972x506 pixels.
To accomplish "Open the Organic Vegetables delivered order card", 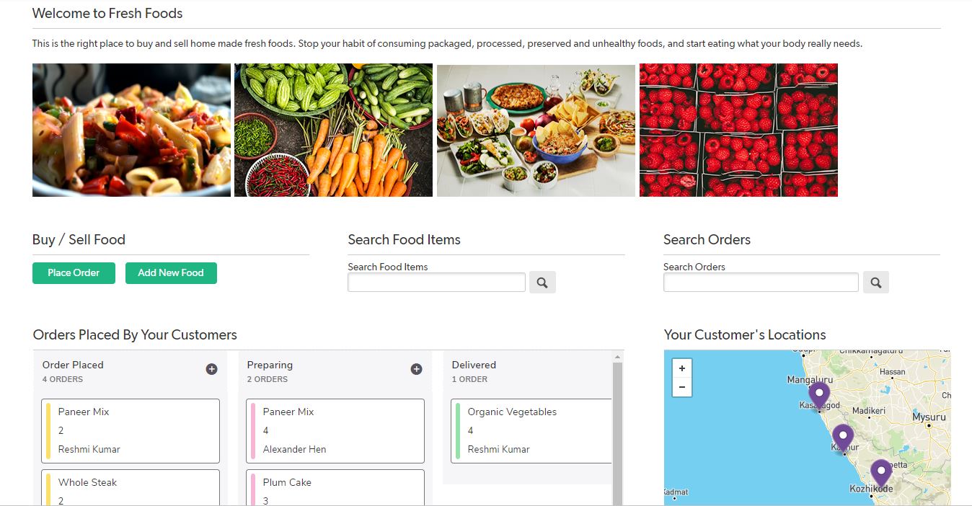I will coord(530,430).
